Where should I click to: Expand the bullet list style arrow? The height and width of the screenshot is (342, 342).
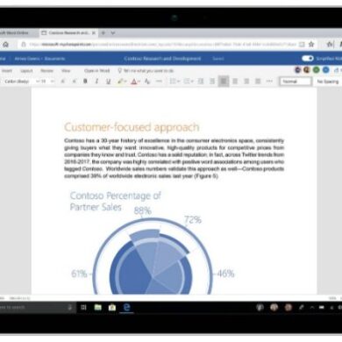click(x=178, y=82)
